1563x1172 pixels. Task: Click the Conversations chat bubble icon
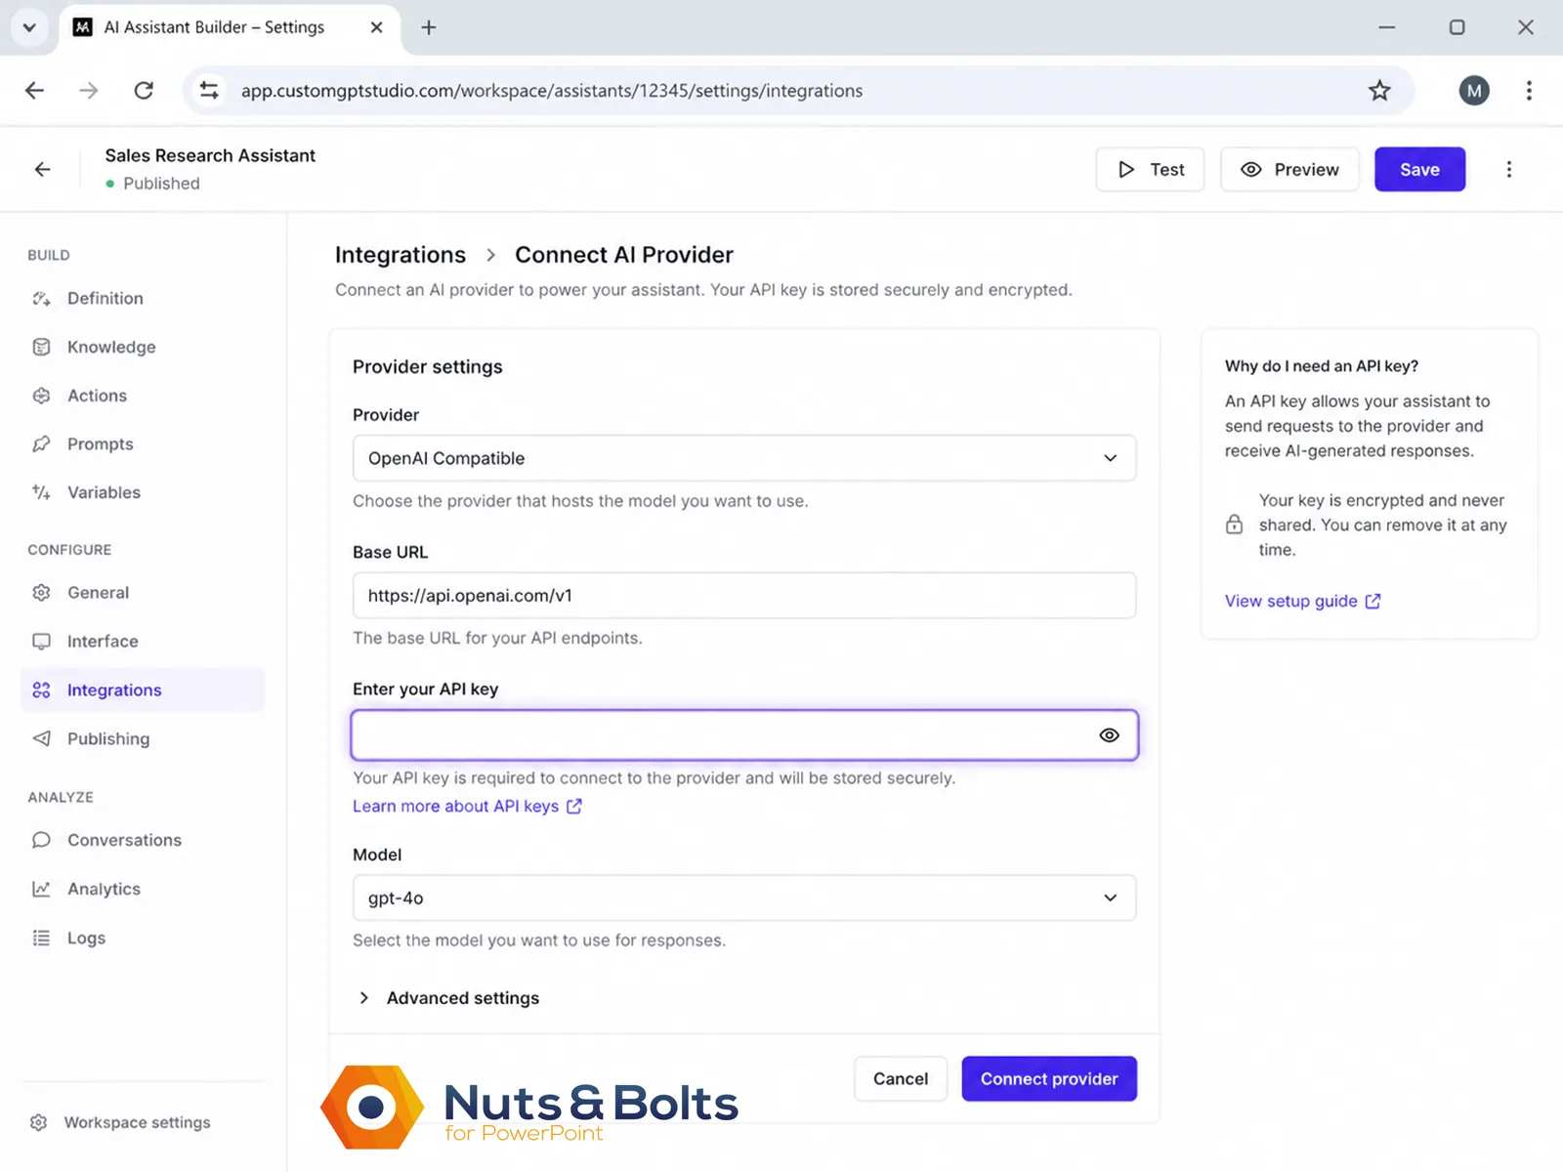pyautogui.click(x=41, y=840)
